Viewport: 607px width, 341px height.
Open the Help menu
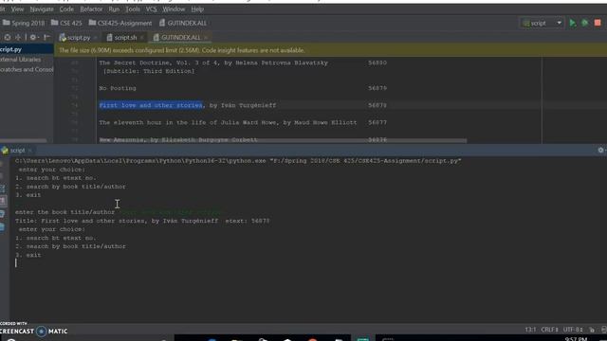click(197, 9)
